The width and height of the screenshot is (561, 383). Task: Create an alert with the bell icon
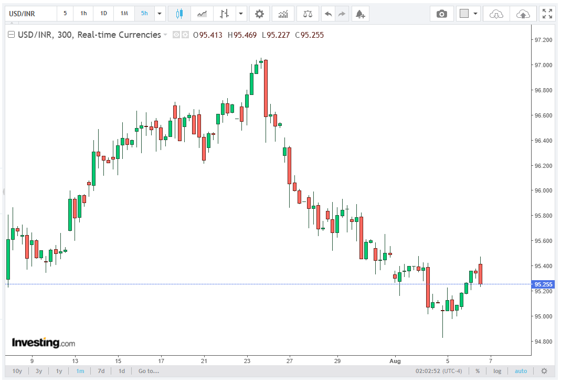click(361, 14)
